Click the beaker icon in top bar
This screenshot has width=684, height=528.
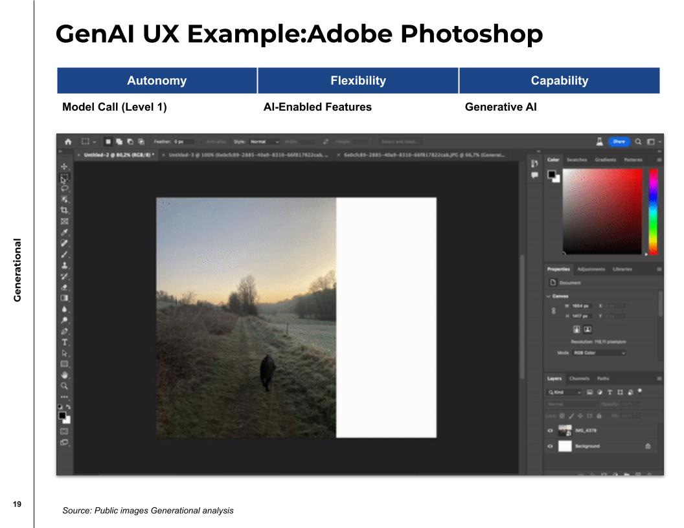(599, 142)
